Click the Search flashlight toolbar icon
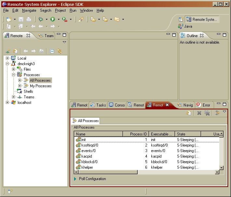231x197 pixels. point(81,20)
